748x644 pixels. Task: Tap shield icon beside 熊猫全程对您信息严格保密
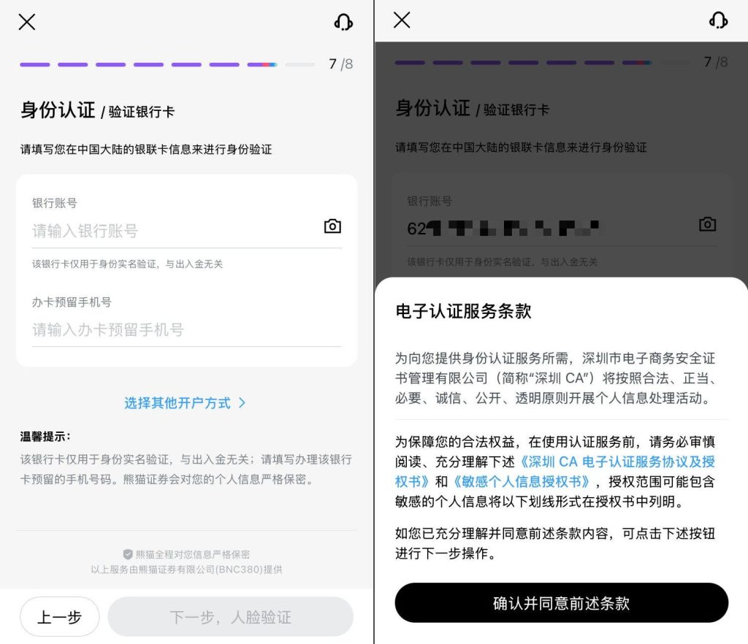point(128,554)
